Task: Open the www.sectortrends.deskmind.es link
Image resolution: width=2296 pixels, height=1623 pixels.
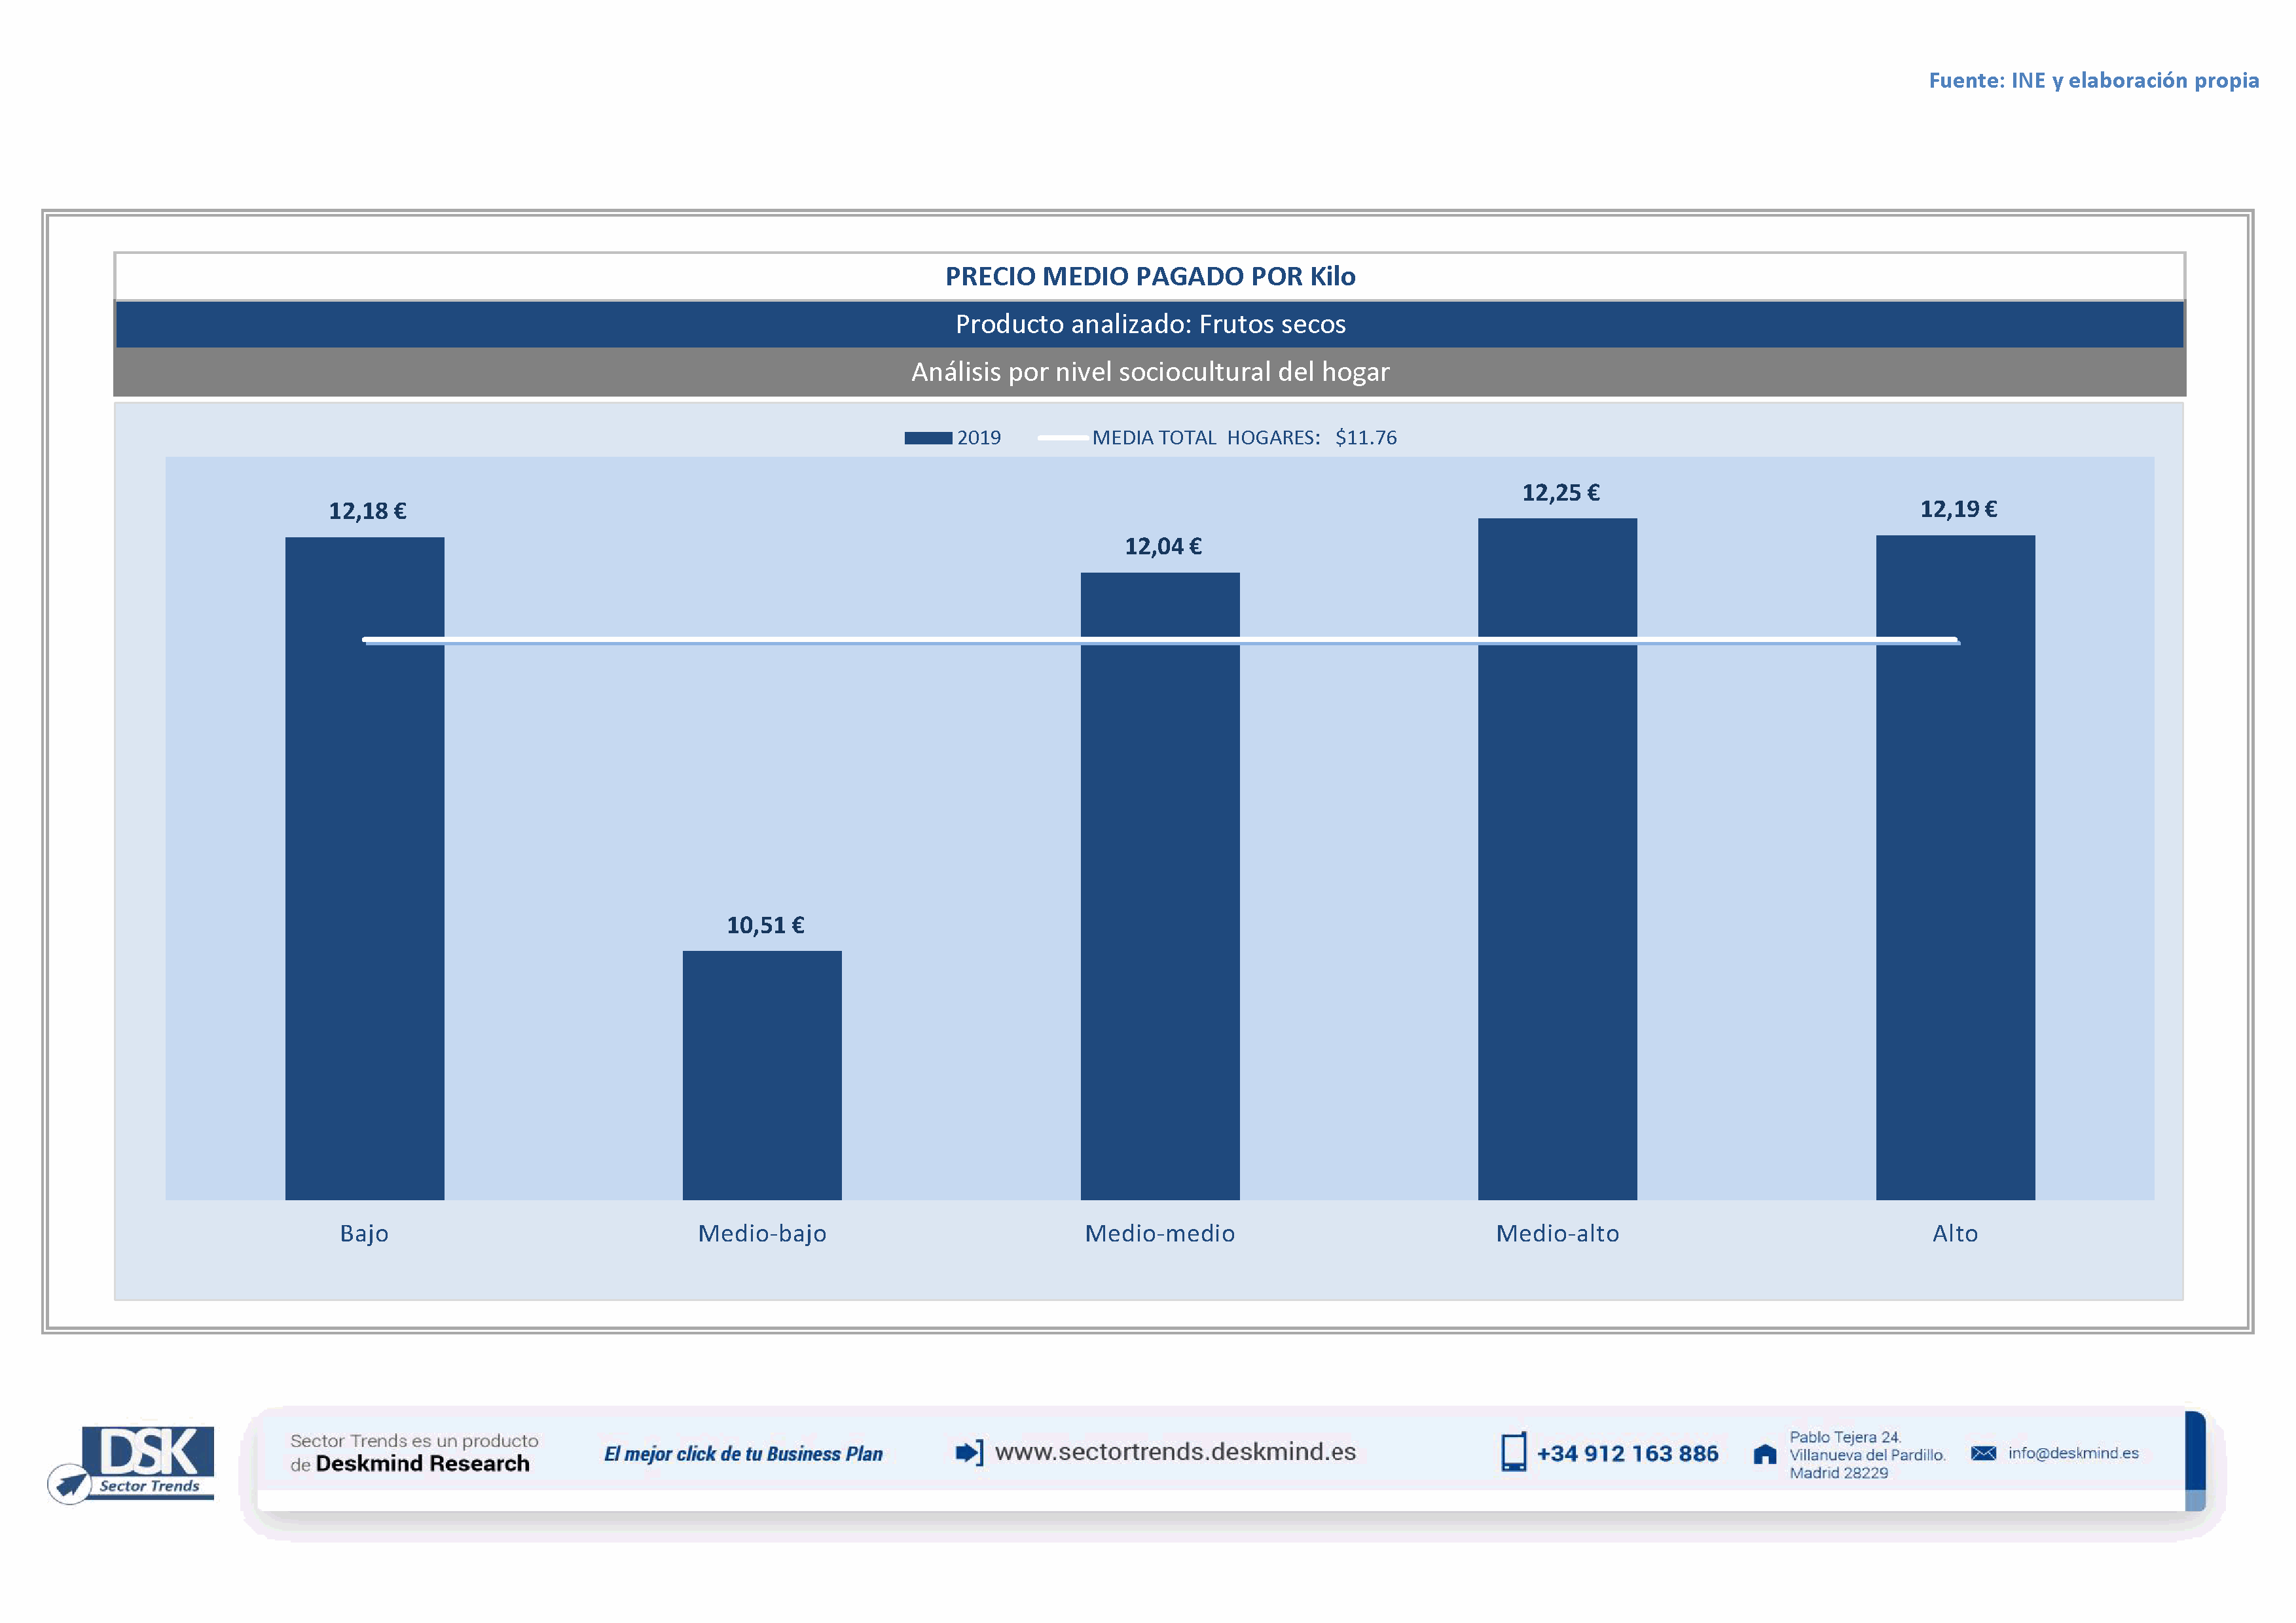Action: (x=1175, y=1452)
